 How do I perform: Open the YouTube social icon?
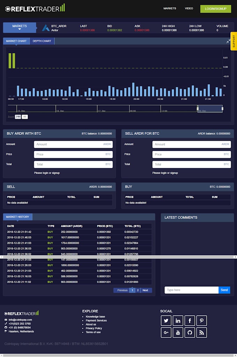click(x=178, y=333)
